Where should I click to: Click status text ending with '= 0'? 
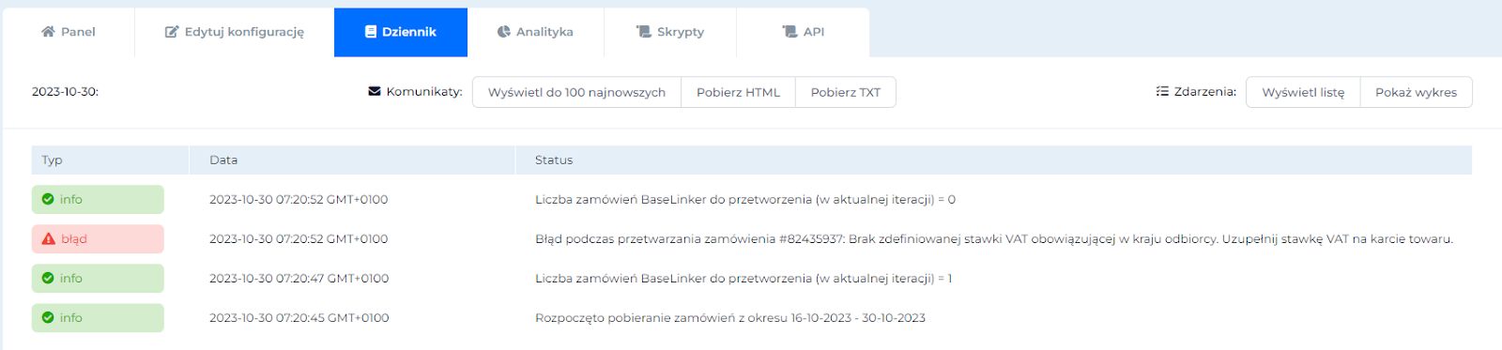[x=745, y=199]
